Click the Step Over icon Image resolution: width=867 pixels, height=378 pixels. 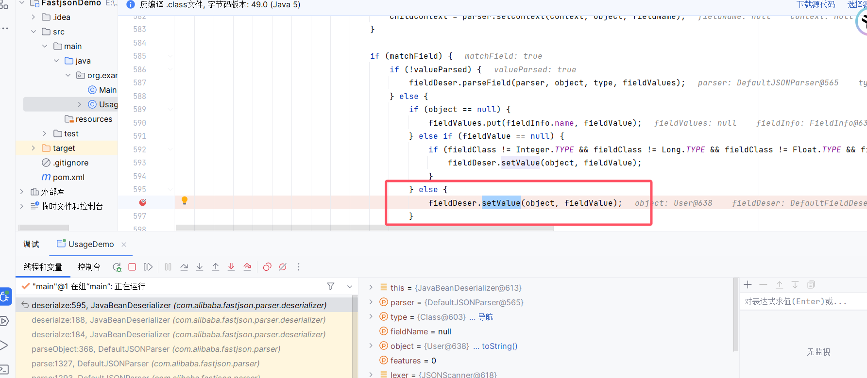[184, 267]
